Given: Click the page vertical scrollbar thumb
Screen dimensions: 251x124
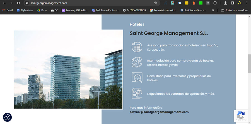Looking at the screenshot, I should (x=249, y=64).
